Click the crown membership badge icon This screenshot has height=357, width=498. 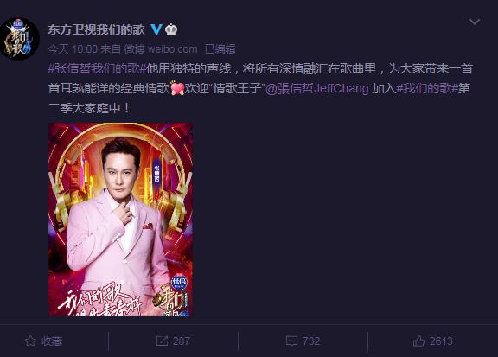171,29
